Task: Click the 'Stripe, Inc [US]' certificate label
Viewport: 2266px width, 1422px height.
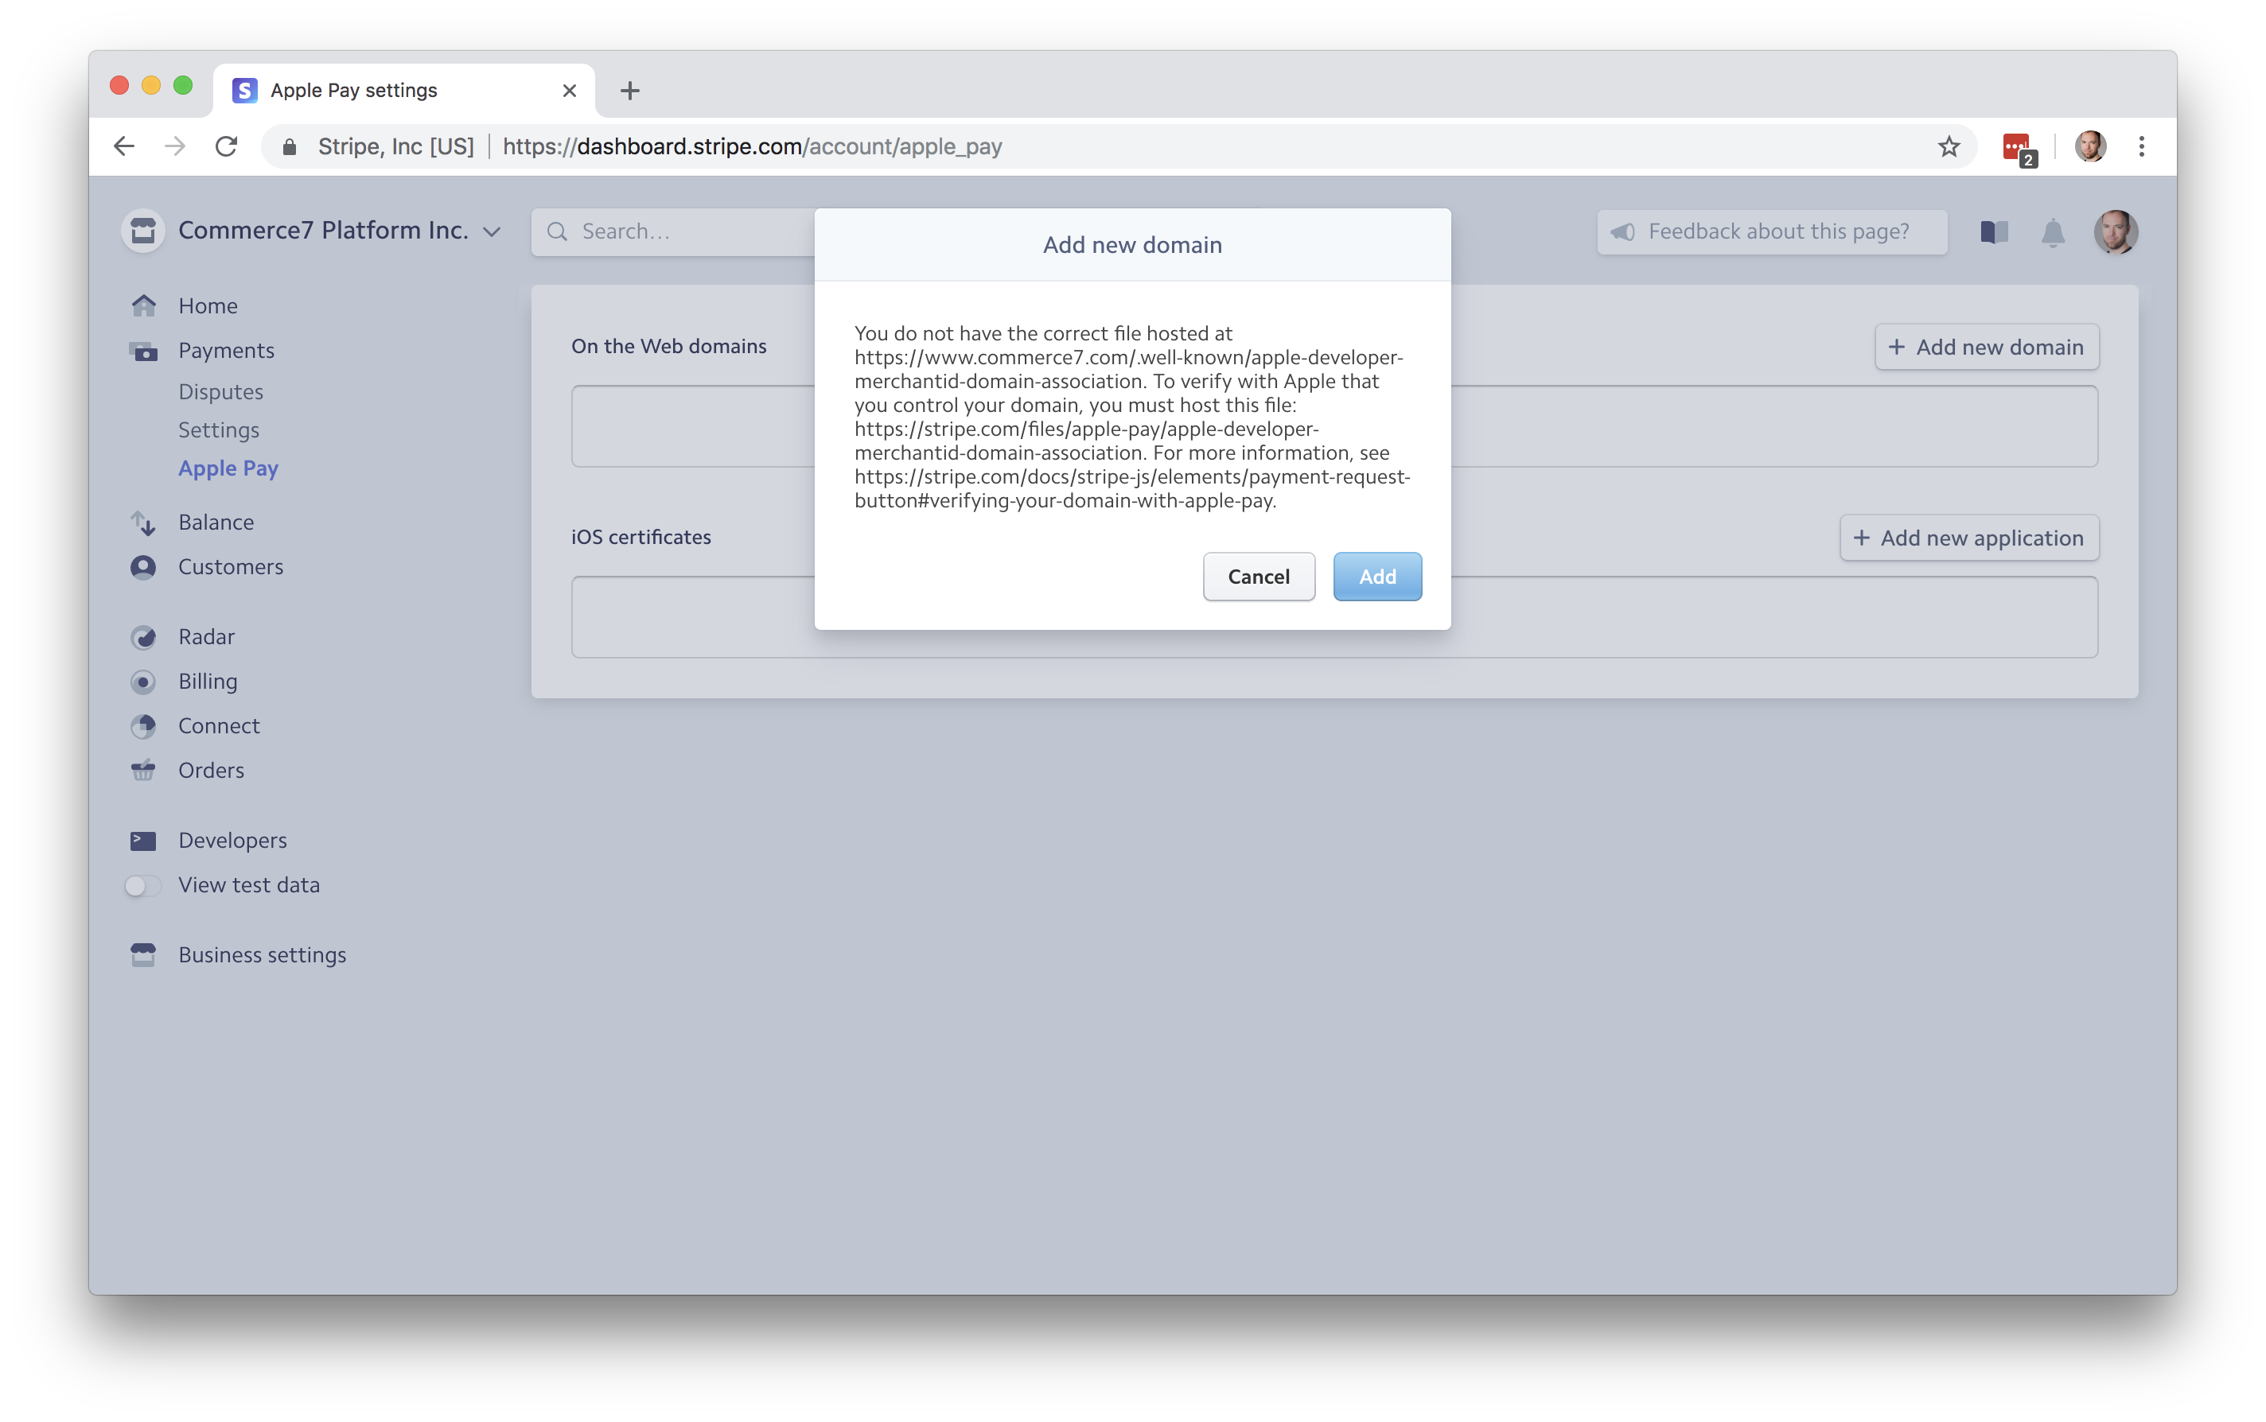Action: [x=396, y=146]
